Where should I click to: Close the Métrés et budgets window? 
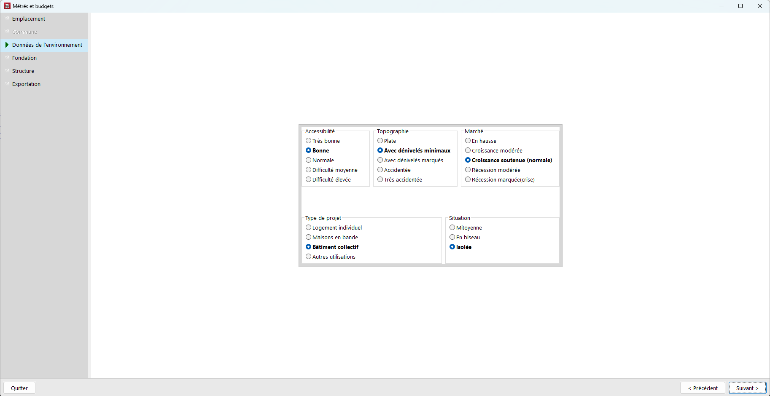[760, 6]
